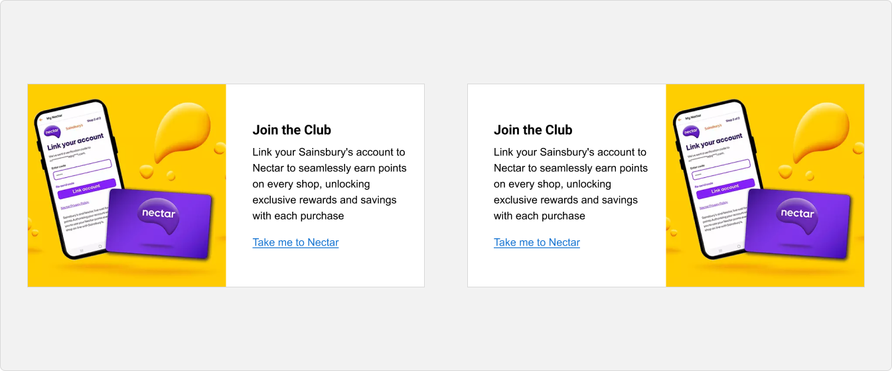Click the Nectar logo on the right phone screen
The height and width of the screenshot is (371, 892).
pyautogui.click(x=691, y=131)
